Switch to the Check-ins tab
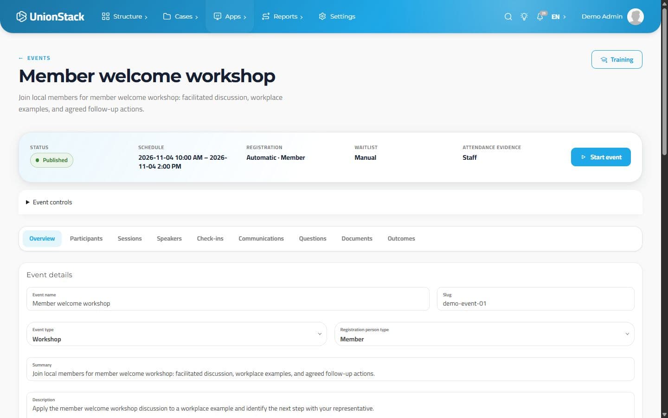668x418 pixels. click(x=210, y=239)
